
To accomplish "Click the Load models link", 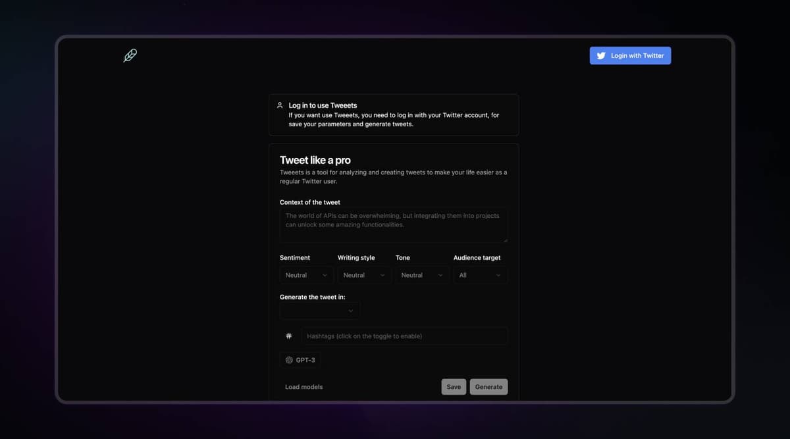I will click(x=303, y=386).
